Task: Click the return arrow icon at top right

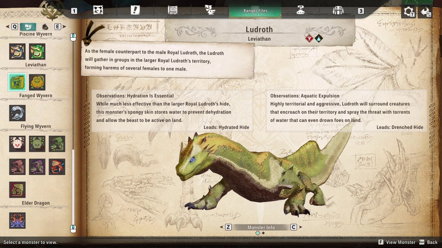Action: (426, 11)
